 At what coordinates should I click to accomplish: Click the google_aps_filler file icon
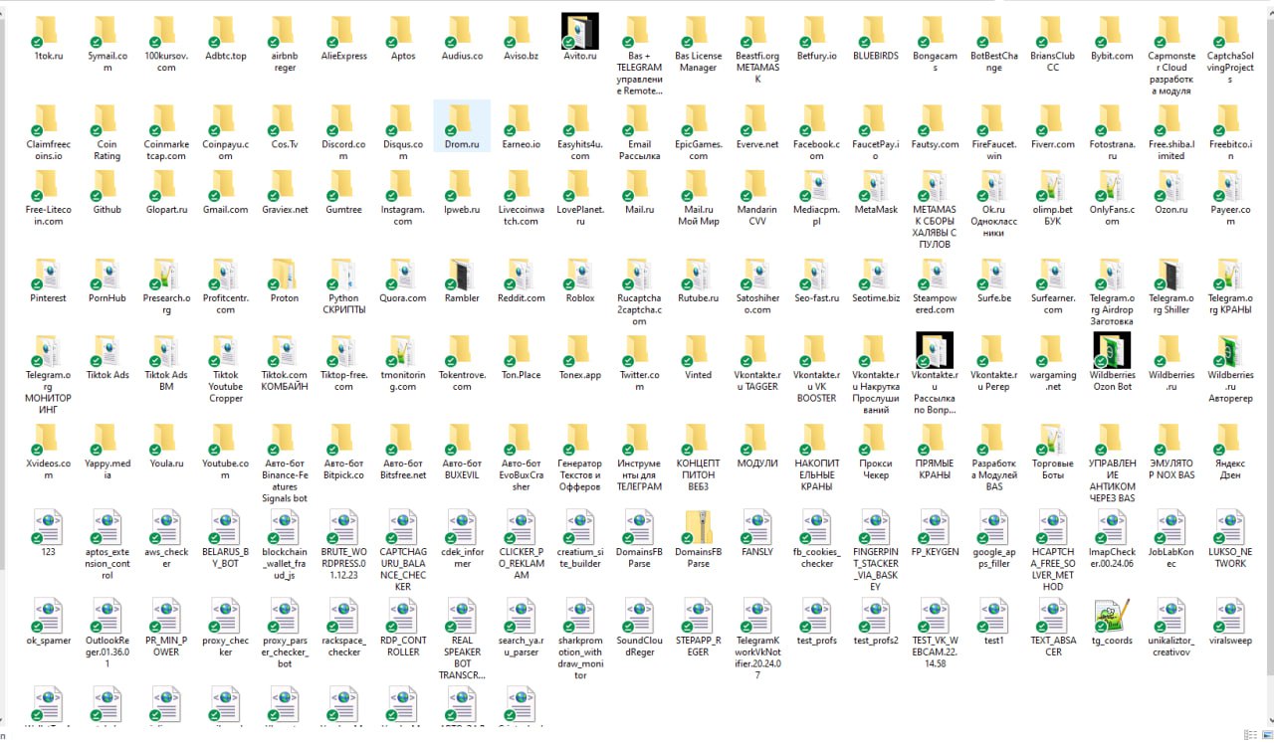993,527
